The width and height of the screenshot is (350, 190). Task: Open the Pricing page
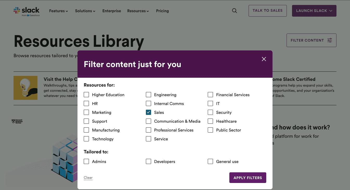click(x=162, y=11)
